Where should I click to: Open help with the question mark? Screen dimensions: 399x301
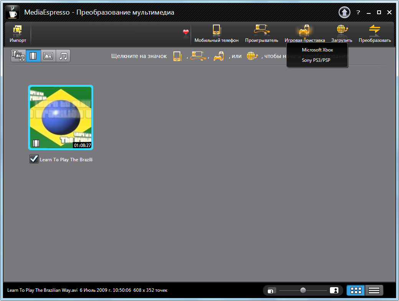click(358, 12)
